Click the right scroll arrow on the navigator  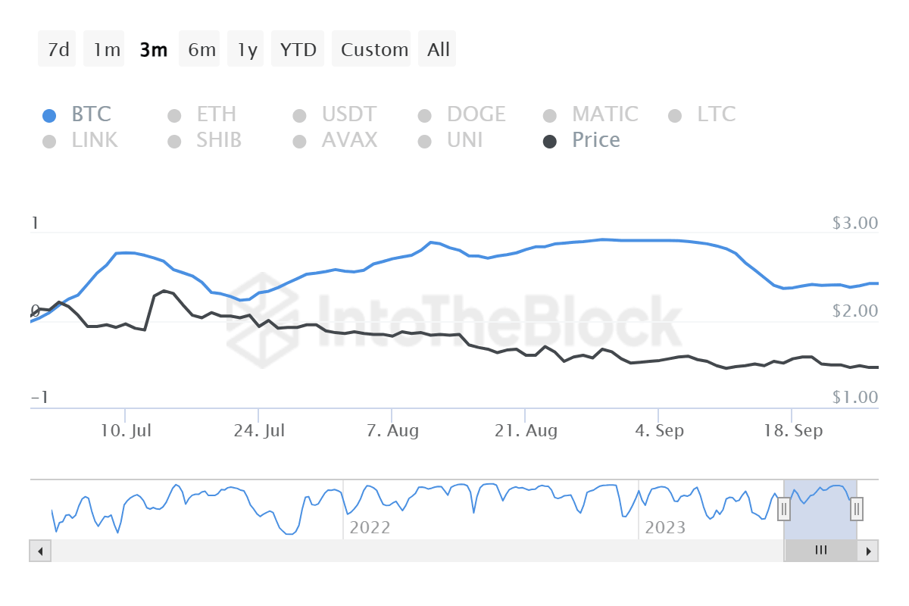pyautogui.click(x=869, y=551)
